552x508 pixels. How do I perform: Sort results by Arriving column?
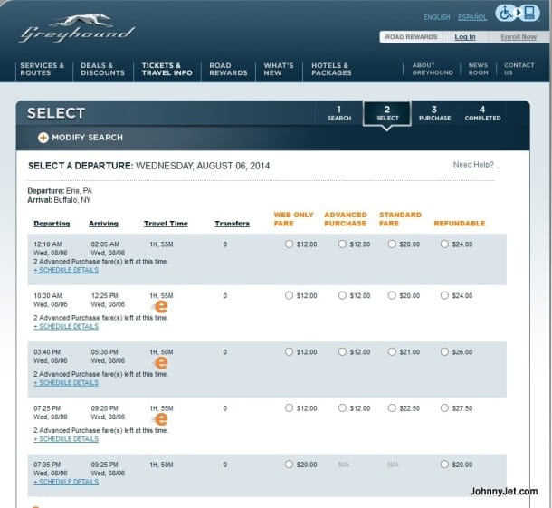103,224
